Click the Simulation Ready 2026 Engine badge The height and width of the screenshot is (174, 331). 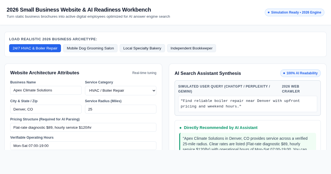pos(295,12)
